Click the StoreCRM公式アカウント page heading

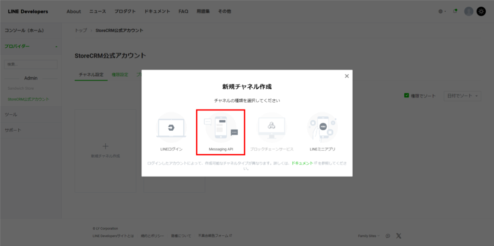tap(110, 55)
